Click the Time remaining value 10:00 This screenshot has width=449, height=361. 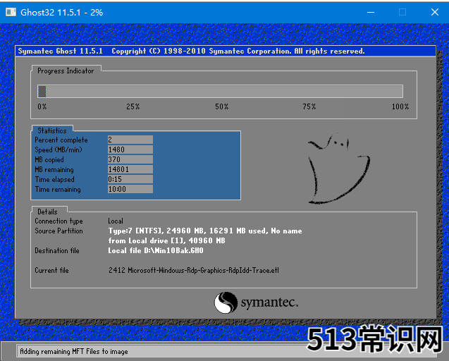click(130, 189)
